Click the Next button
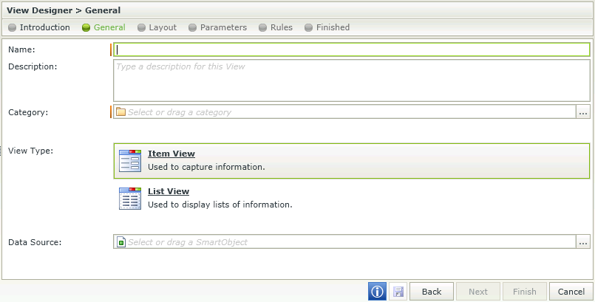 point(478,292)
